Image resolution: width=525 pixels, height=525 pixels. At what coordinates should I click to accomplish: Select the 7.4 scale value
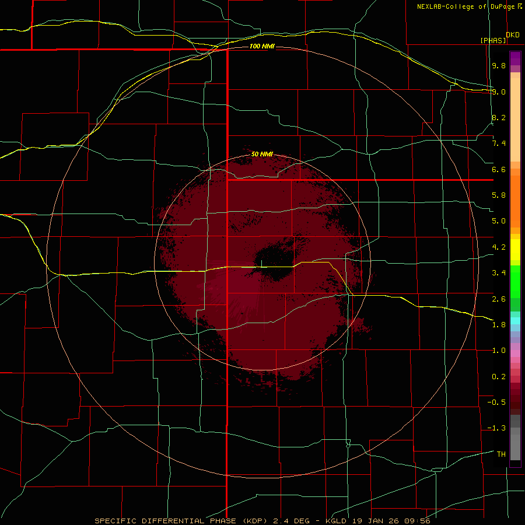click(499, 143)
